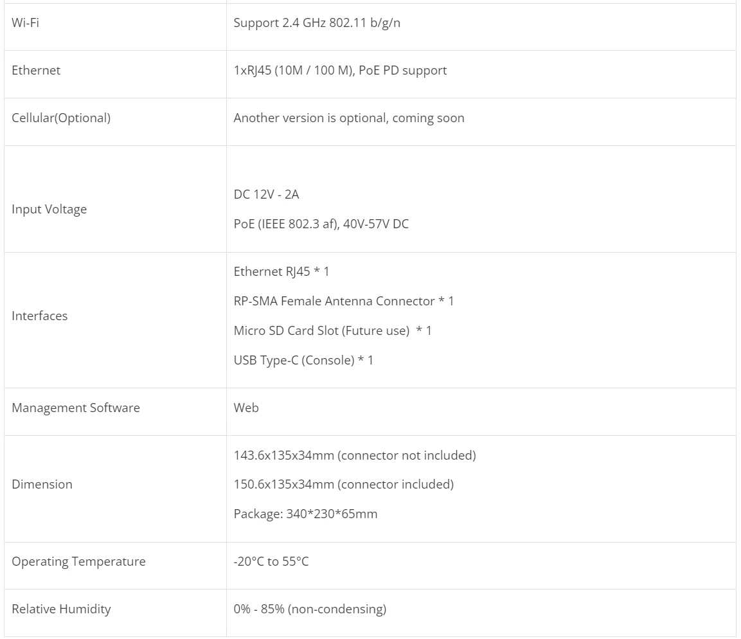The width and height of the screenshot is (741, 639).
Task: Click the "DC 12V - 2A" value
Action: tap(266, 194)
